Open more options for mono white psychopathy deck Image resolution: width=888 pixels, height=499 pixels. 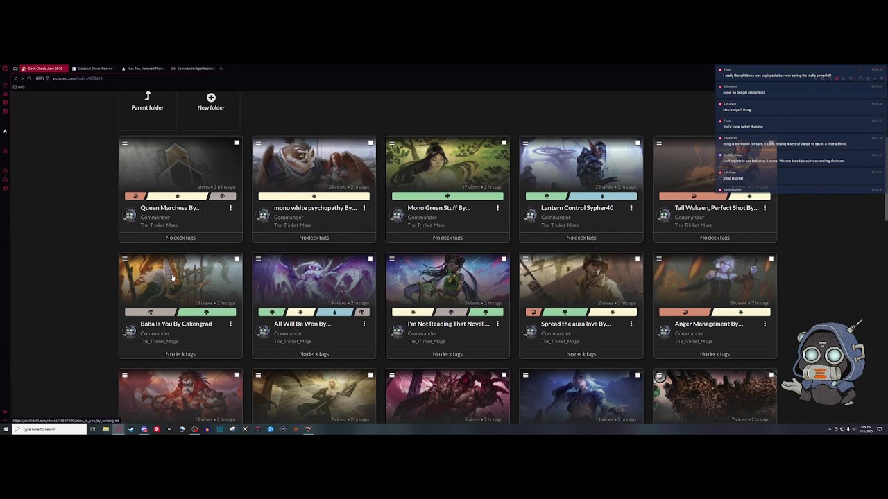tap(364, 208)
